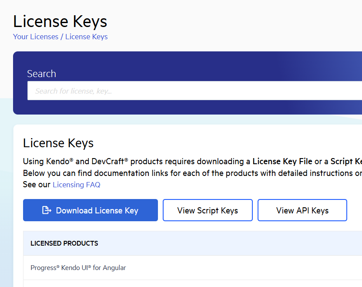The image size is (362, 287).
Task: Click the View Script Keys button
Action: click(208, 210)
